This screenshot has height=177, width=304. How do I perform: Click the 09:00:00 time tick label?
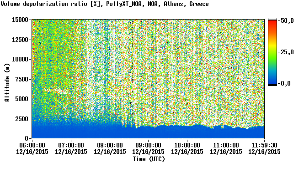148,145
